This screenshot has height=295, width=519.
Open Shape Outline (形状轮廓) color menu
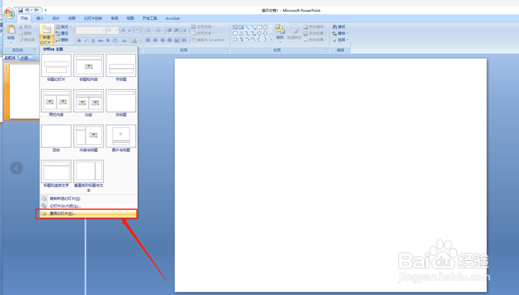pos(315,33)
